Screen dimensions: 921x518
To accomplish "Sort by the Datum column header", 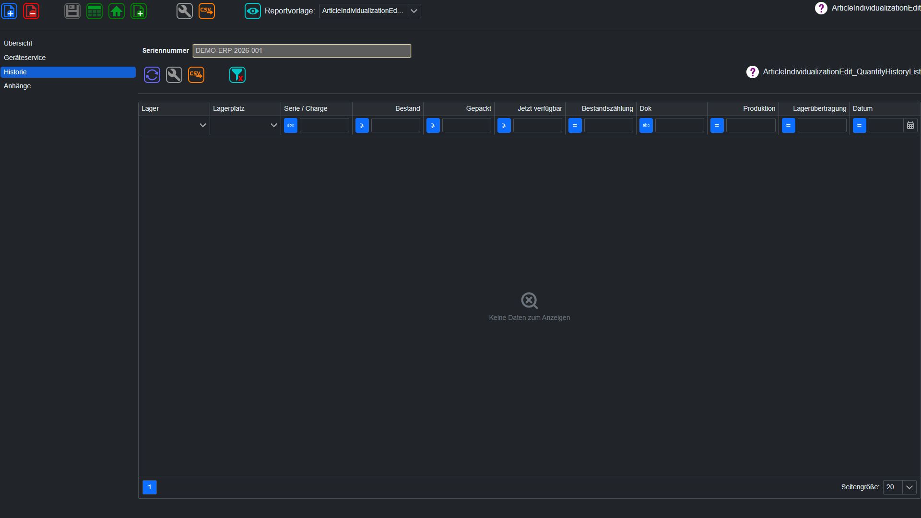I will (x=885, y=108).
